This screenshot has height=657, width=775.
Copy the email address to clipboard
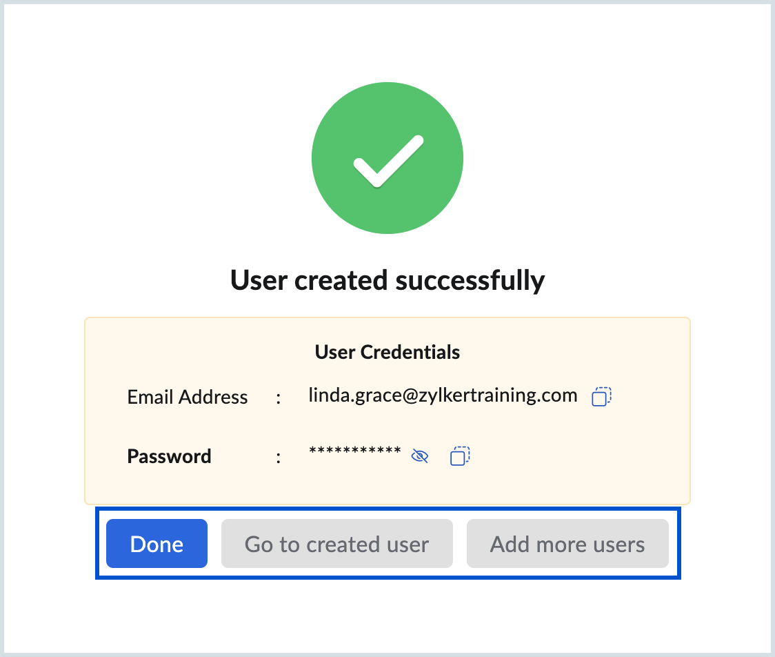pyautogui.click(x=601, y=397)
